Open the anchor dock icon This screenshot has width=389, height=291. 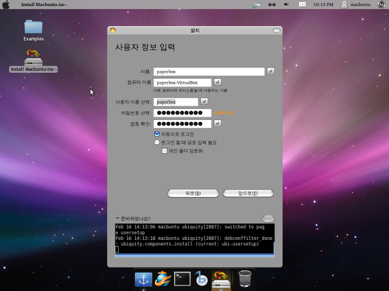click(x=143, y=279)
